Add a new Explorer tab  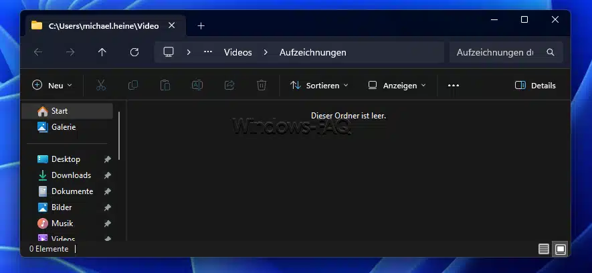[x=201, y=25]
